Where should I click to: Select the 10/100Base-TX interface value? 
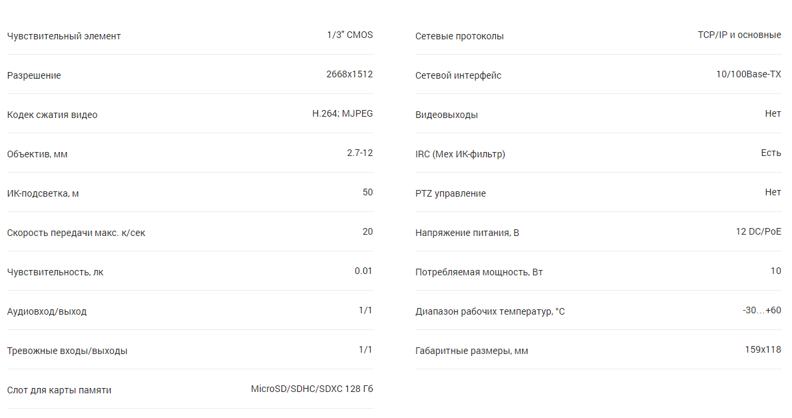click(749, 74)
